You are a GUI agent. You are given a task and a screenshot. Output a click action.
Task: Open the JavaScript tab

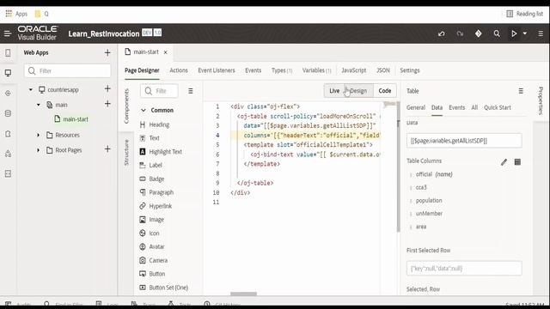coord(353,70)
